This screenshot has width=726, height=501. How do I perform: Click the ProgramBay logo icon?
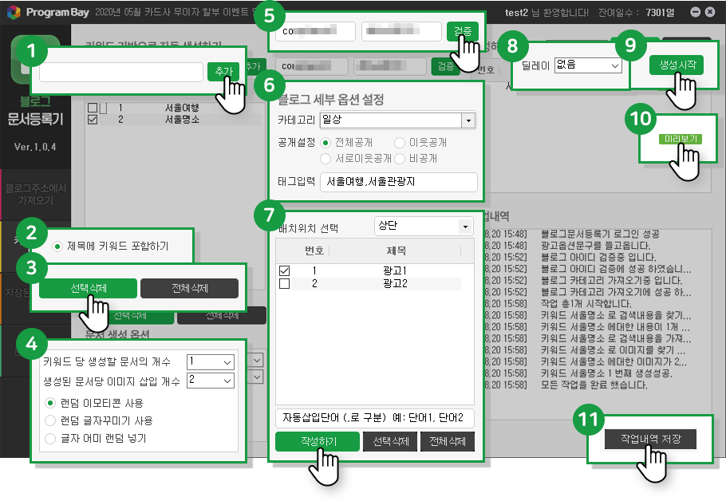(x=13, y=12)
